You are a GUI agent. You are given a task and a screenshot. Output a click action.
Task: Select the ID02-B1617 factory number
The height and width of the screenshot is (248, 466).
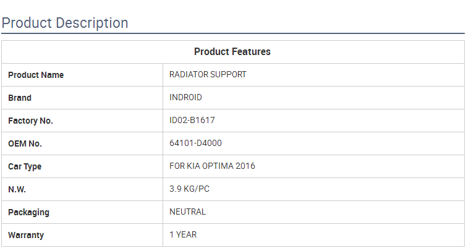point(192,120)
